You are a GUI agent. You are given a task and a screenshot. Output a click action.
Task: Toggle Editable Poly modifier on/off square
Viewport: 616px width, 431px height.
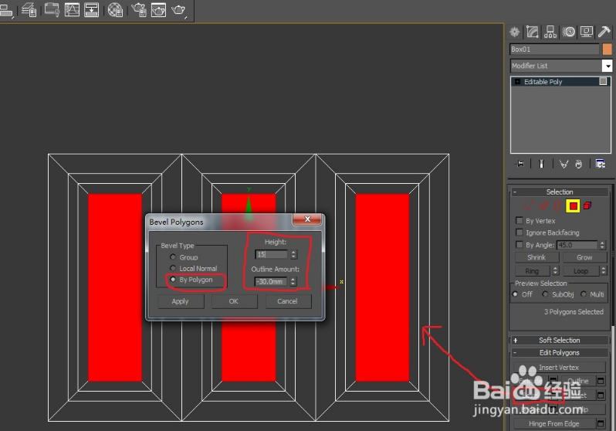click(603, 81)
